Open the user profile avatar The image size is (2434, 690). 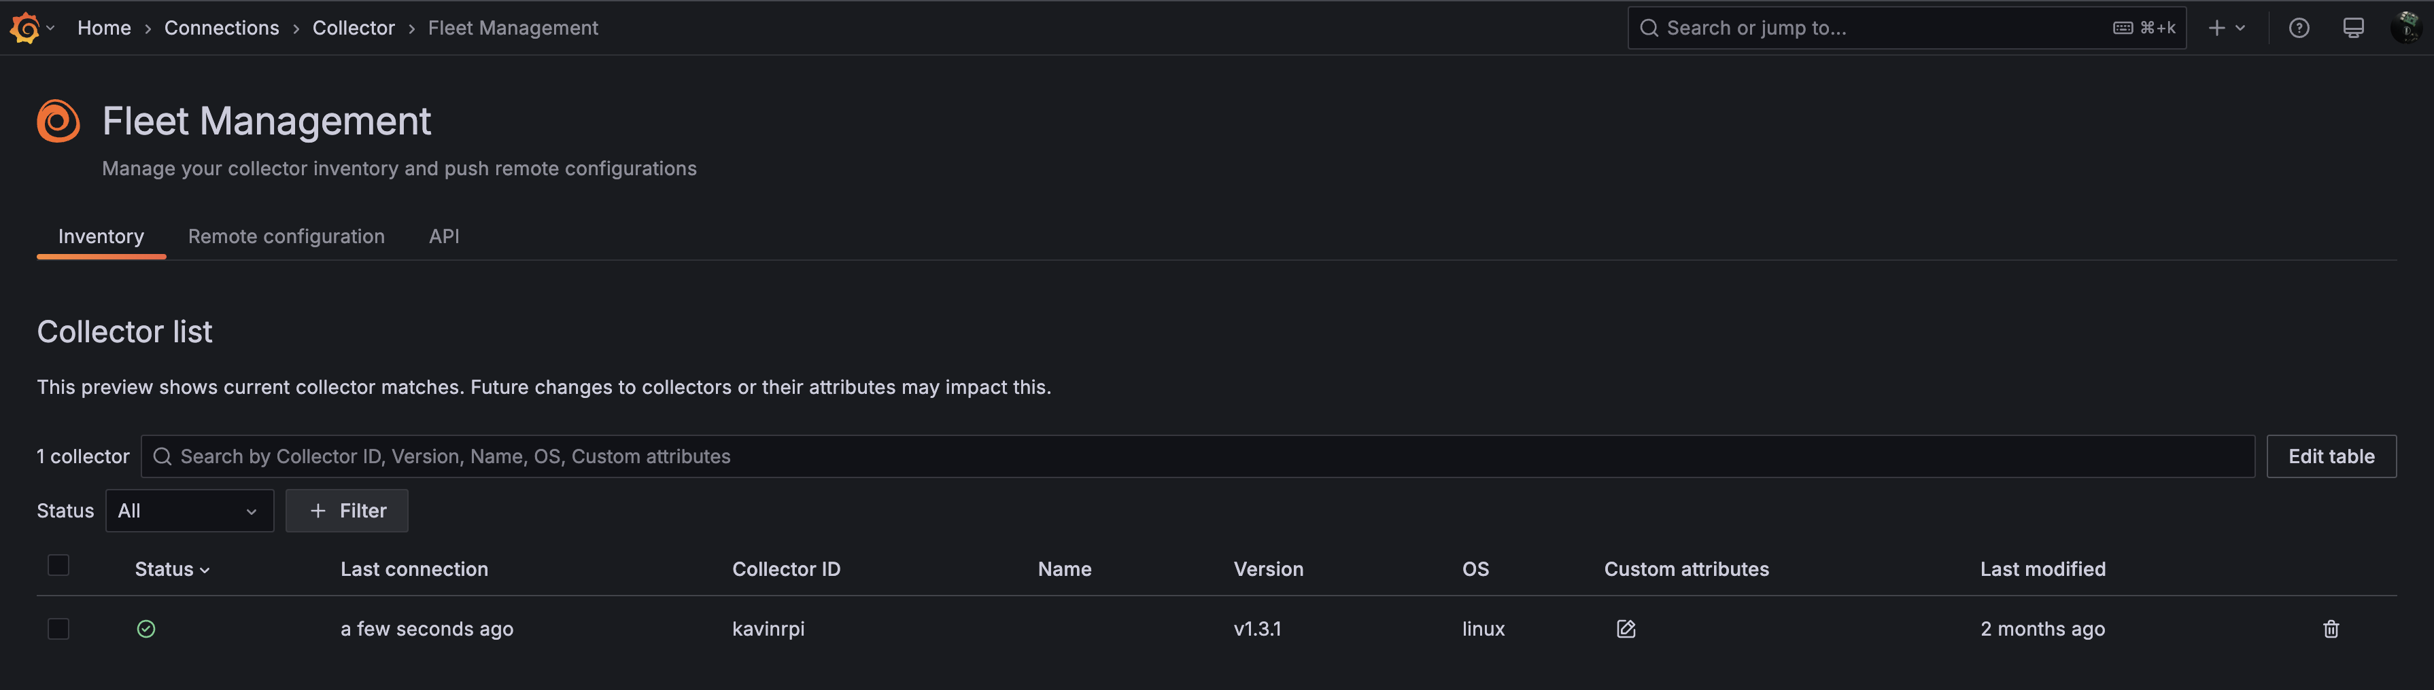pos(2405,29)
